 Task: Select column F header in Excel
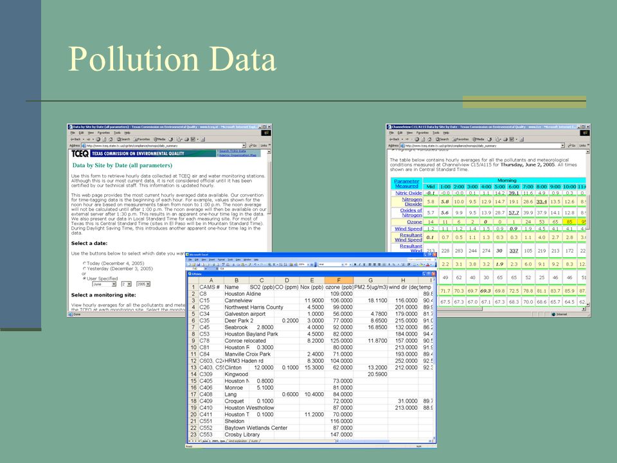pyautogui.click(x=339, y=280)
